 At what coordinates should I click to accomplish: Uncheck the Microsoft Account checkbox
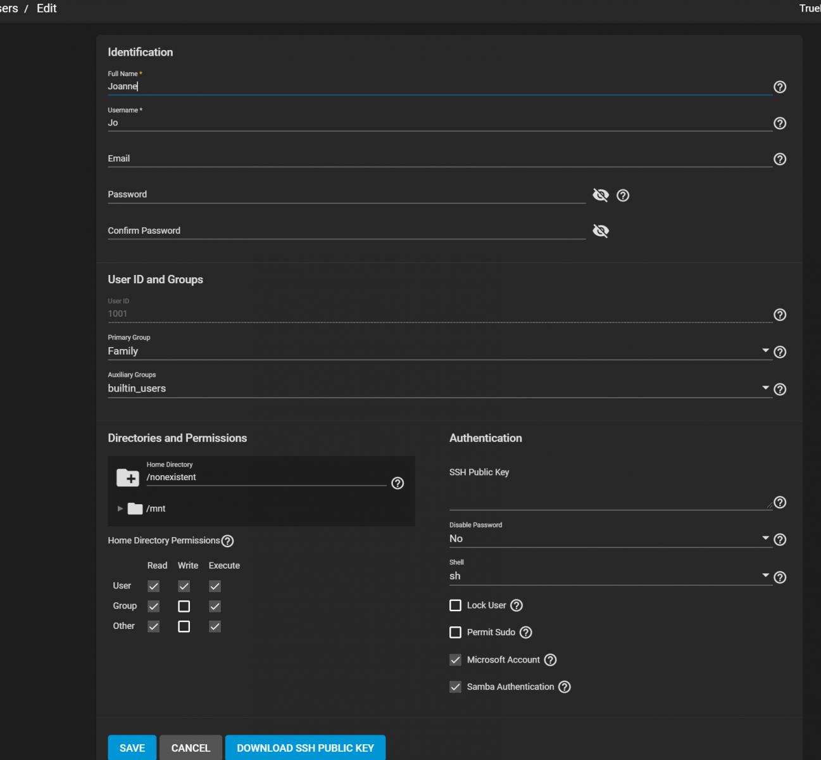(x=455, y=660)
